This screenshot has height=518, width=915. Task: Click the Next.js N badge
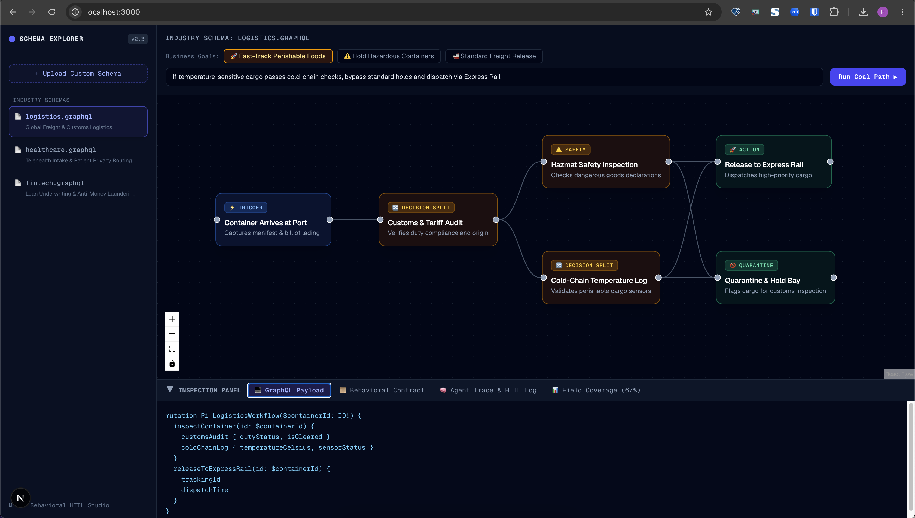[x=21, y=498]
